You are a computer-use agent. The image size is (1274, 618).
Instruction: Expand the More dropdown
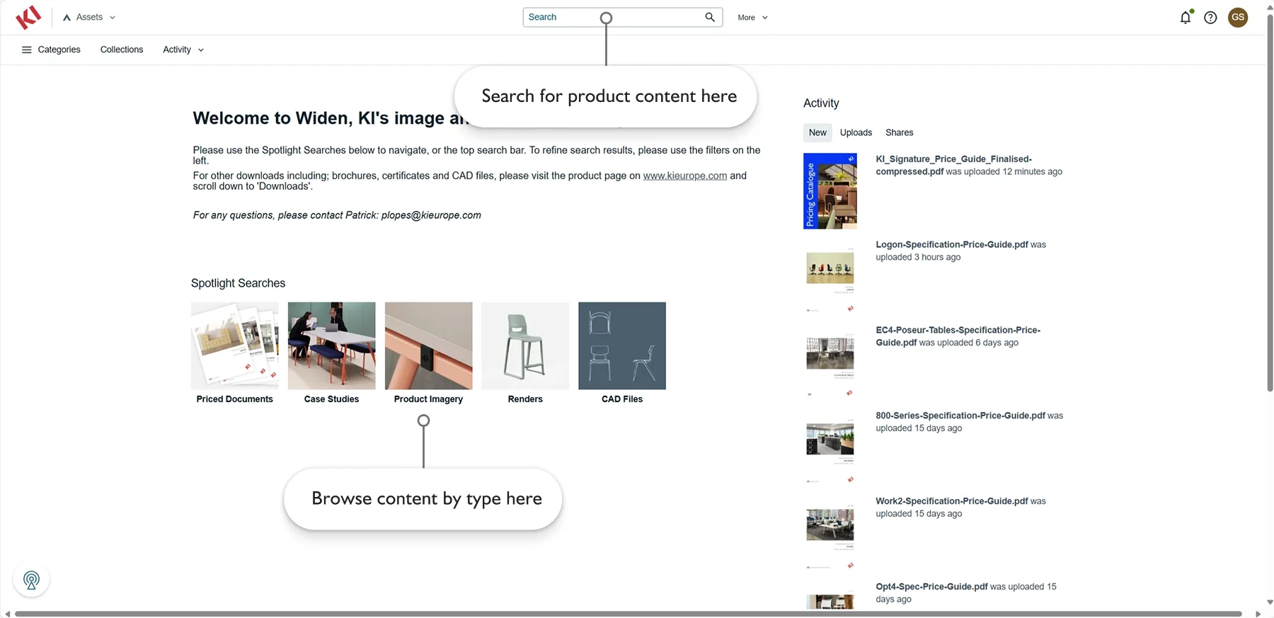[x=752, y=18]
